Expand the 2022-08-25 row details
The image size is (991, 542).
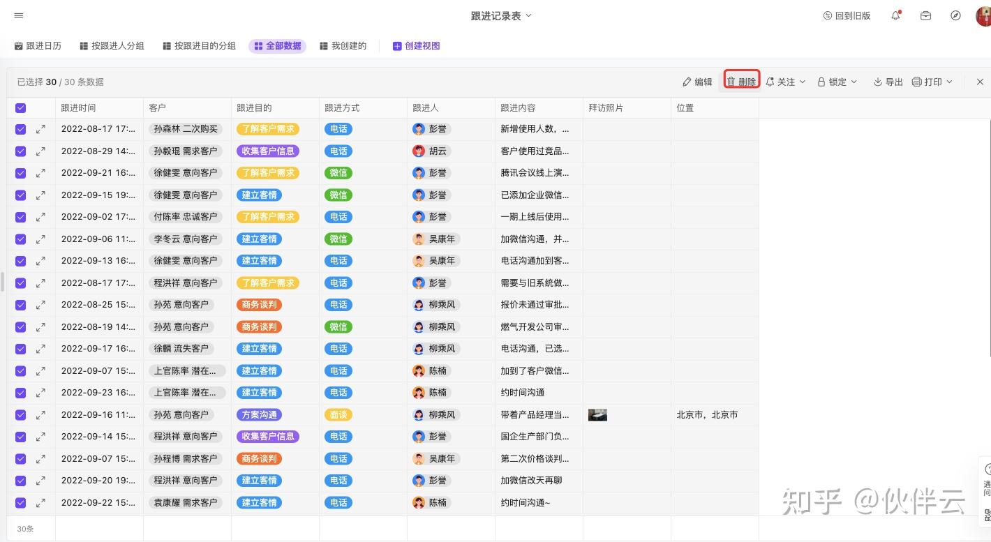coord(40,305)
